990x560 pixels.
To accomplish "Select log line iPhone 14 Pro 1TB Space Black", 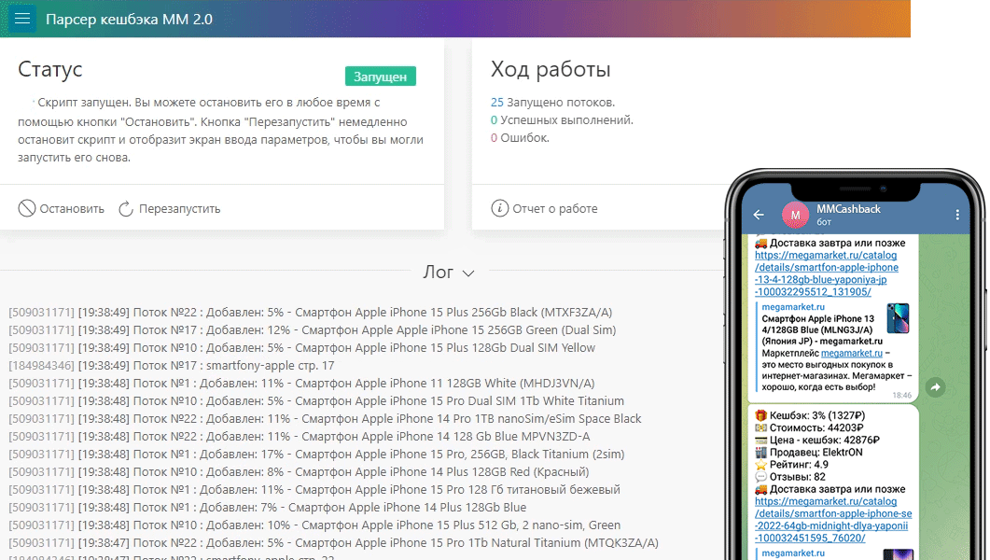I will (x=325, y=418).
